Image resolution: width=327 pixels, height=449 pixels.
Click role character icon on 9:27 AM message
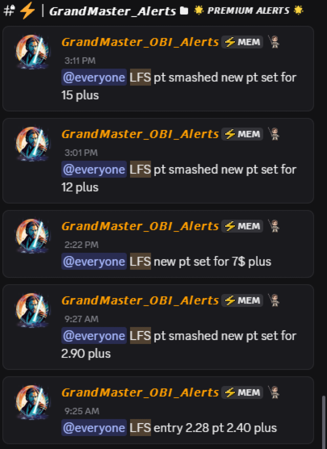[274, 300]
